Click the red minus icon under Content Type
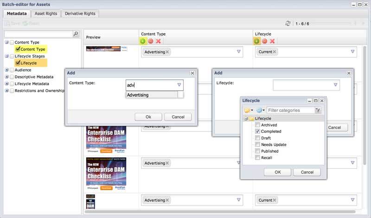The height and width of the screenshot is (218, 371). click(150, 41)
